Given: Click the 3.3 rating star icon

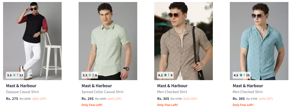Looking at the screenshot, I should (x=90, y=75).
